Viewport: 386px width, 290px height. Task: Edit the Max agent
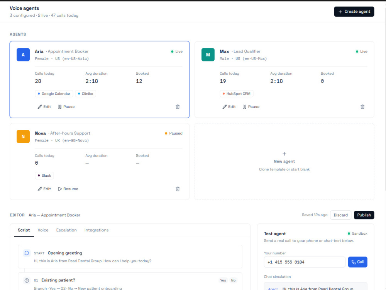[229, 107]
